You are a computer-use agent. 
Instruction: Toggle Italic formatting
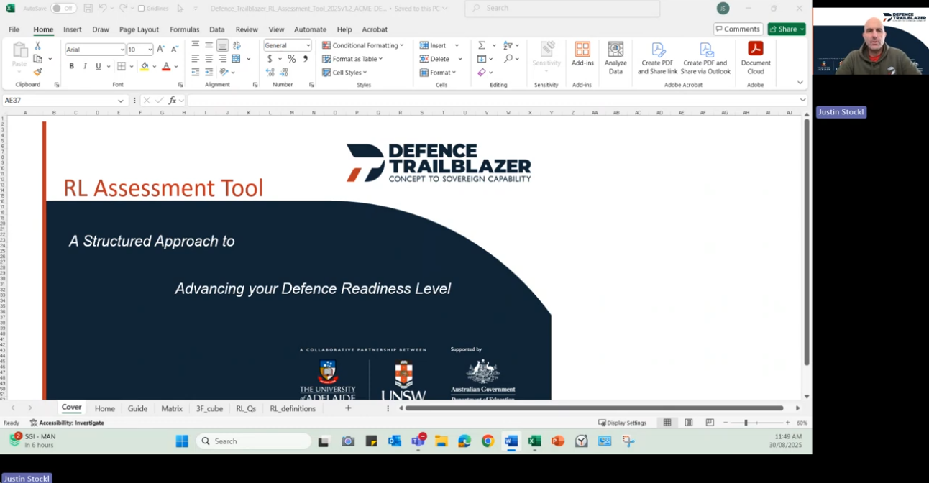(x=85, y=66)
